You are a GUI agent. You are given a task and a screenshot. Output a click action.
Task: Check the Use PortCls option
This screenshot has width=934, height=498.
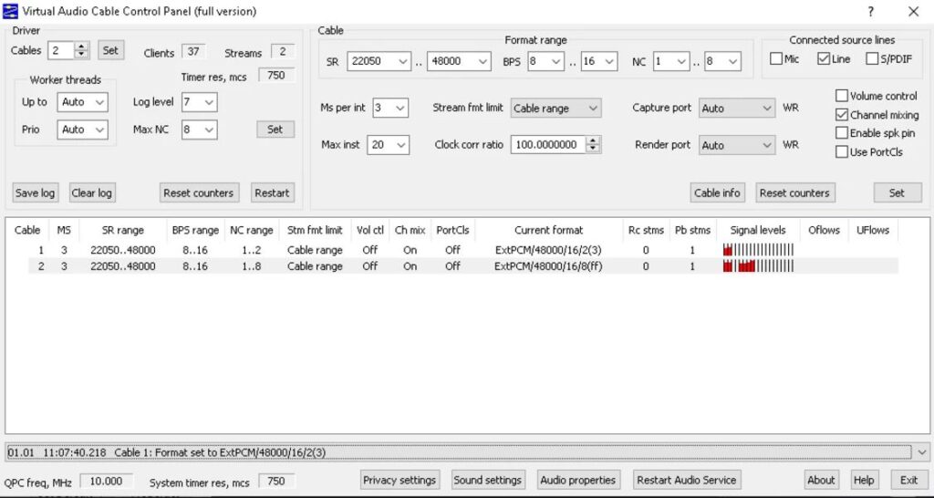coord(841,152)
